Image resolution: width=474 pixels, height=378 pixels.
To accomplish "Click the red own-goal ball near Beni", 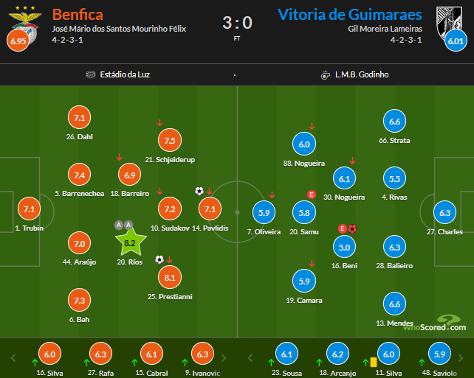I will (352, 228).
